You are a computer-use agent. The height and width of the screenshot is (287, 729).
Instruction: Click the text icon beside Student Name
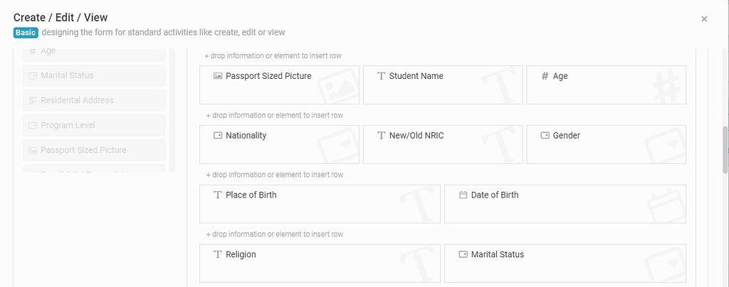(x=382, y=76)
